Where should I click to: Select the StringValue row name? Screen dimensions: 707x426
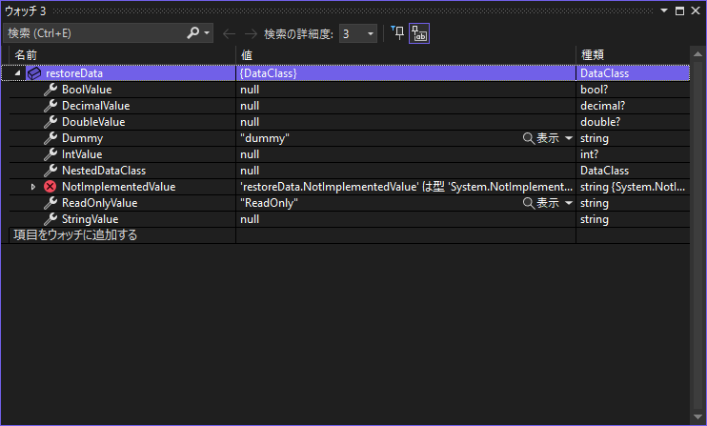coord(90,219)
